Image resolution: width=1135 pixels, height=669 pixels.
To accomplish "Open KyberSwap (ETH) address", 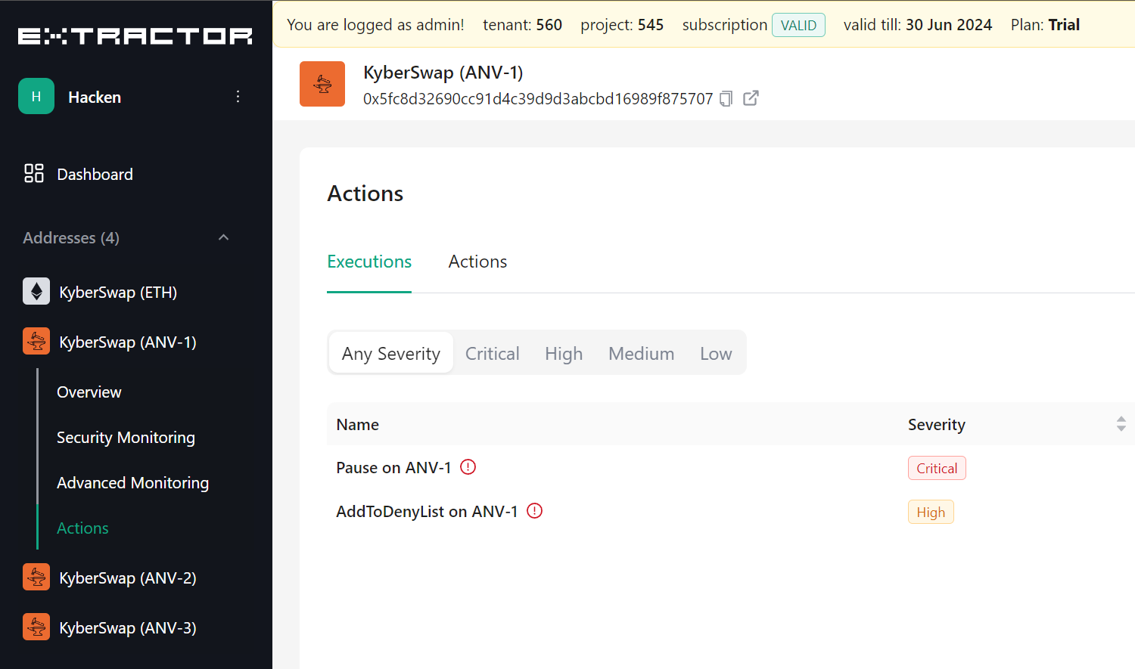I will tap(118, 292).
